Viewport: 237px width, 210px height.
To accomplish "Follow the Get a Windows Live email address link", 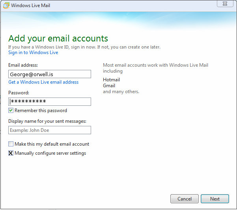I will 43,82.
